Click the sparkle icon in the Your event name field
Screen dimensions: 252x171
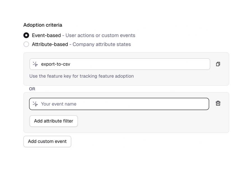(35, 104)
